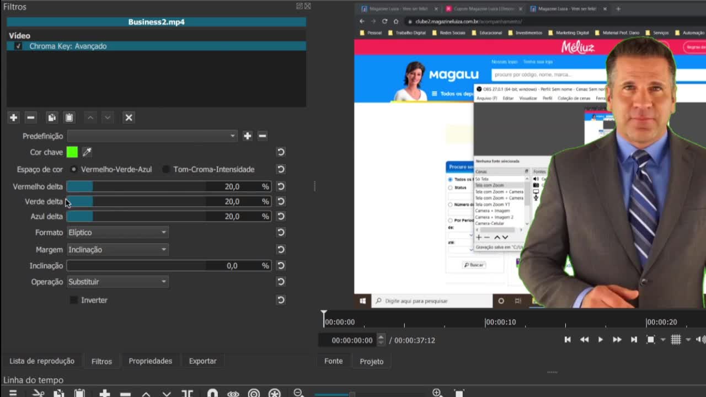Reset the Margem setting

[281, 249]
